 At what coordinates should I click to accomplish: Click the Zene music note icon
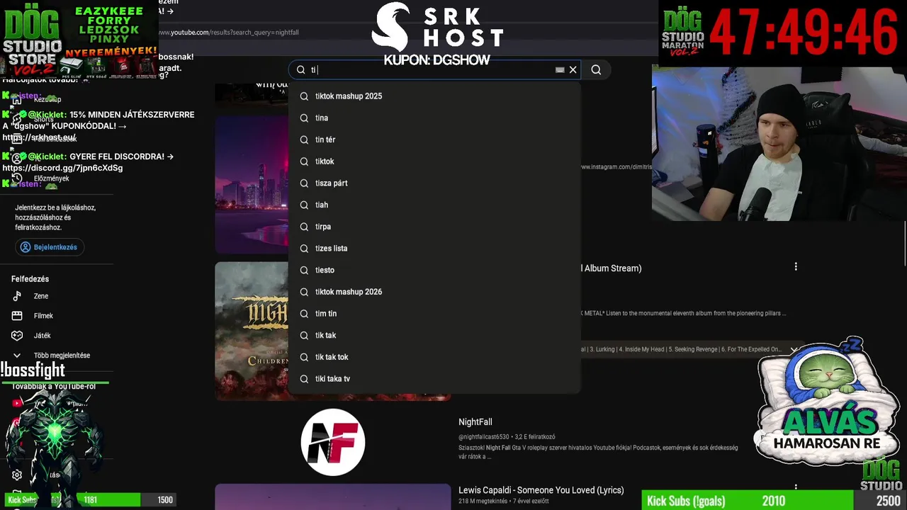pyautogui.click(x=17, y=296)
